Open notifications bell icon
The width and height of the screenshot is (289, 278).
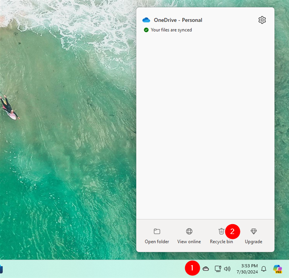click(x=264, y=269)
